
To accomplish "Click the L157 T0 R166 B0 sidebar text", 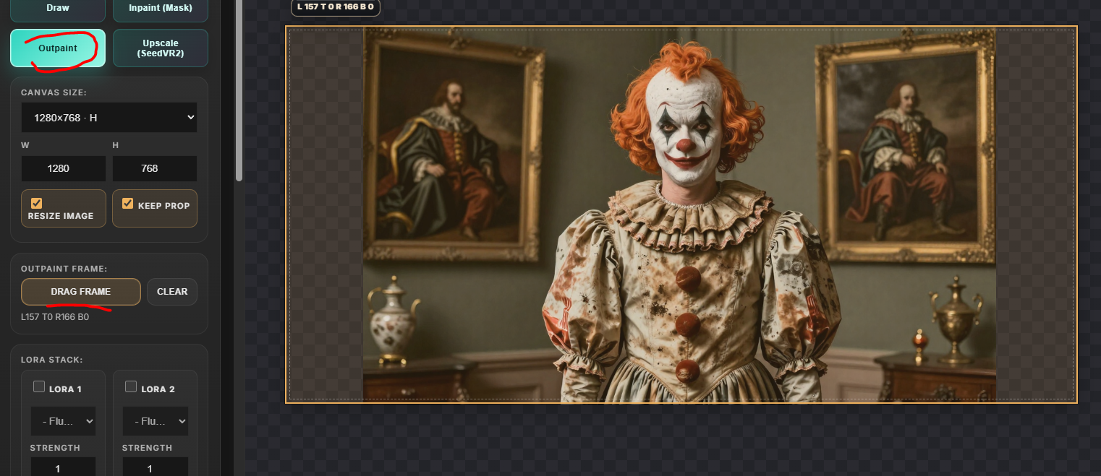I will (x=55, y=316).
